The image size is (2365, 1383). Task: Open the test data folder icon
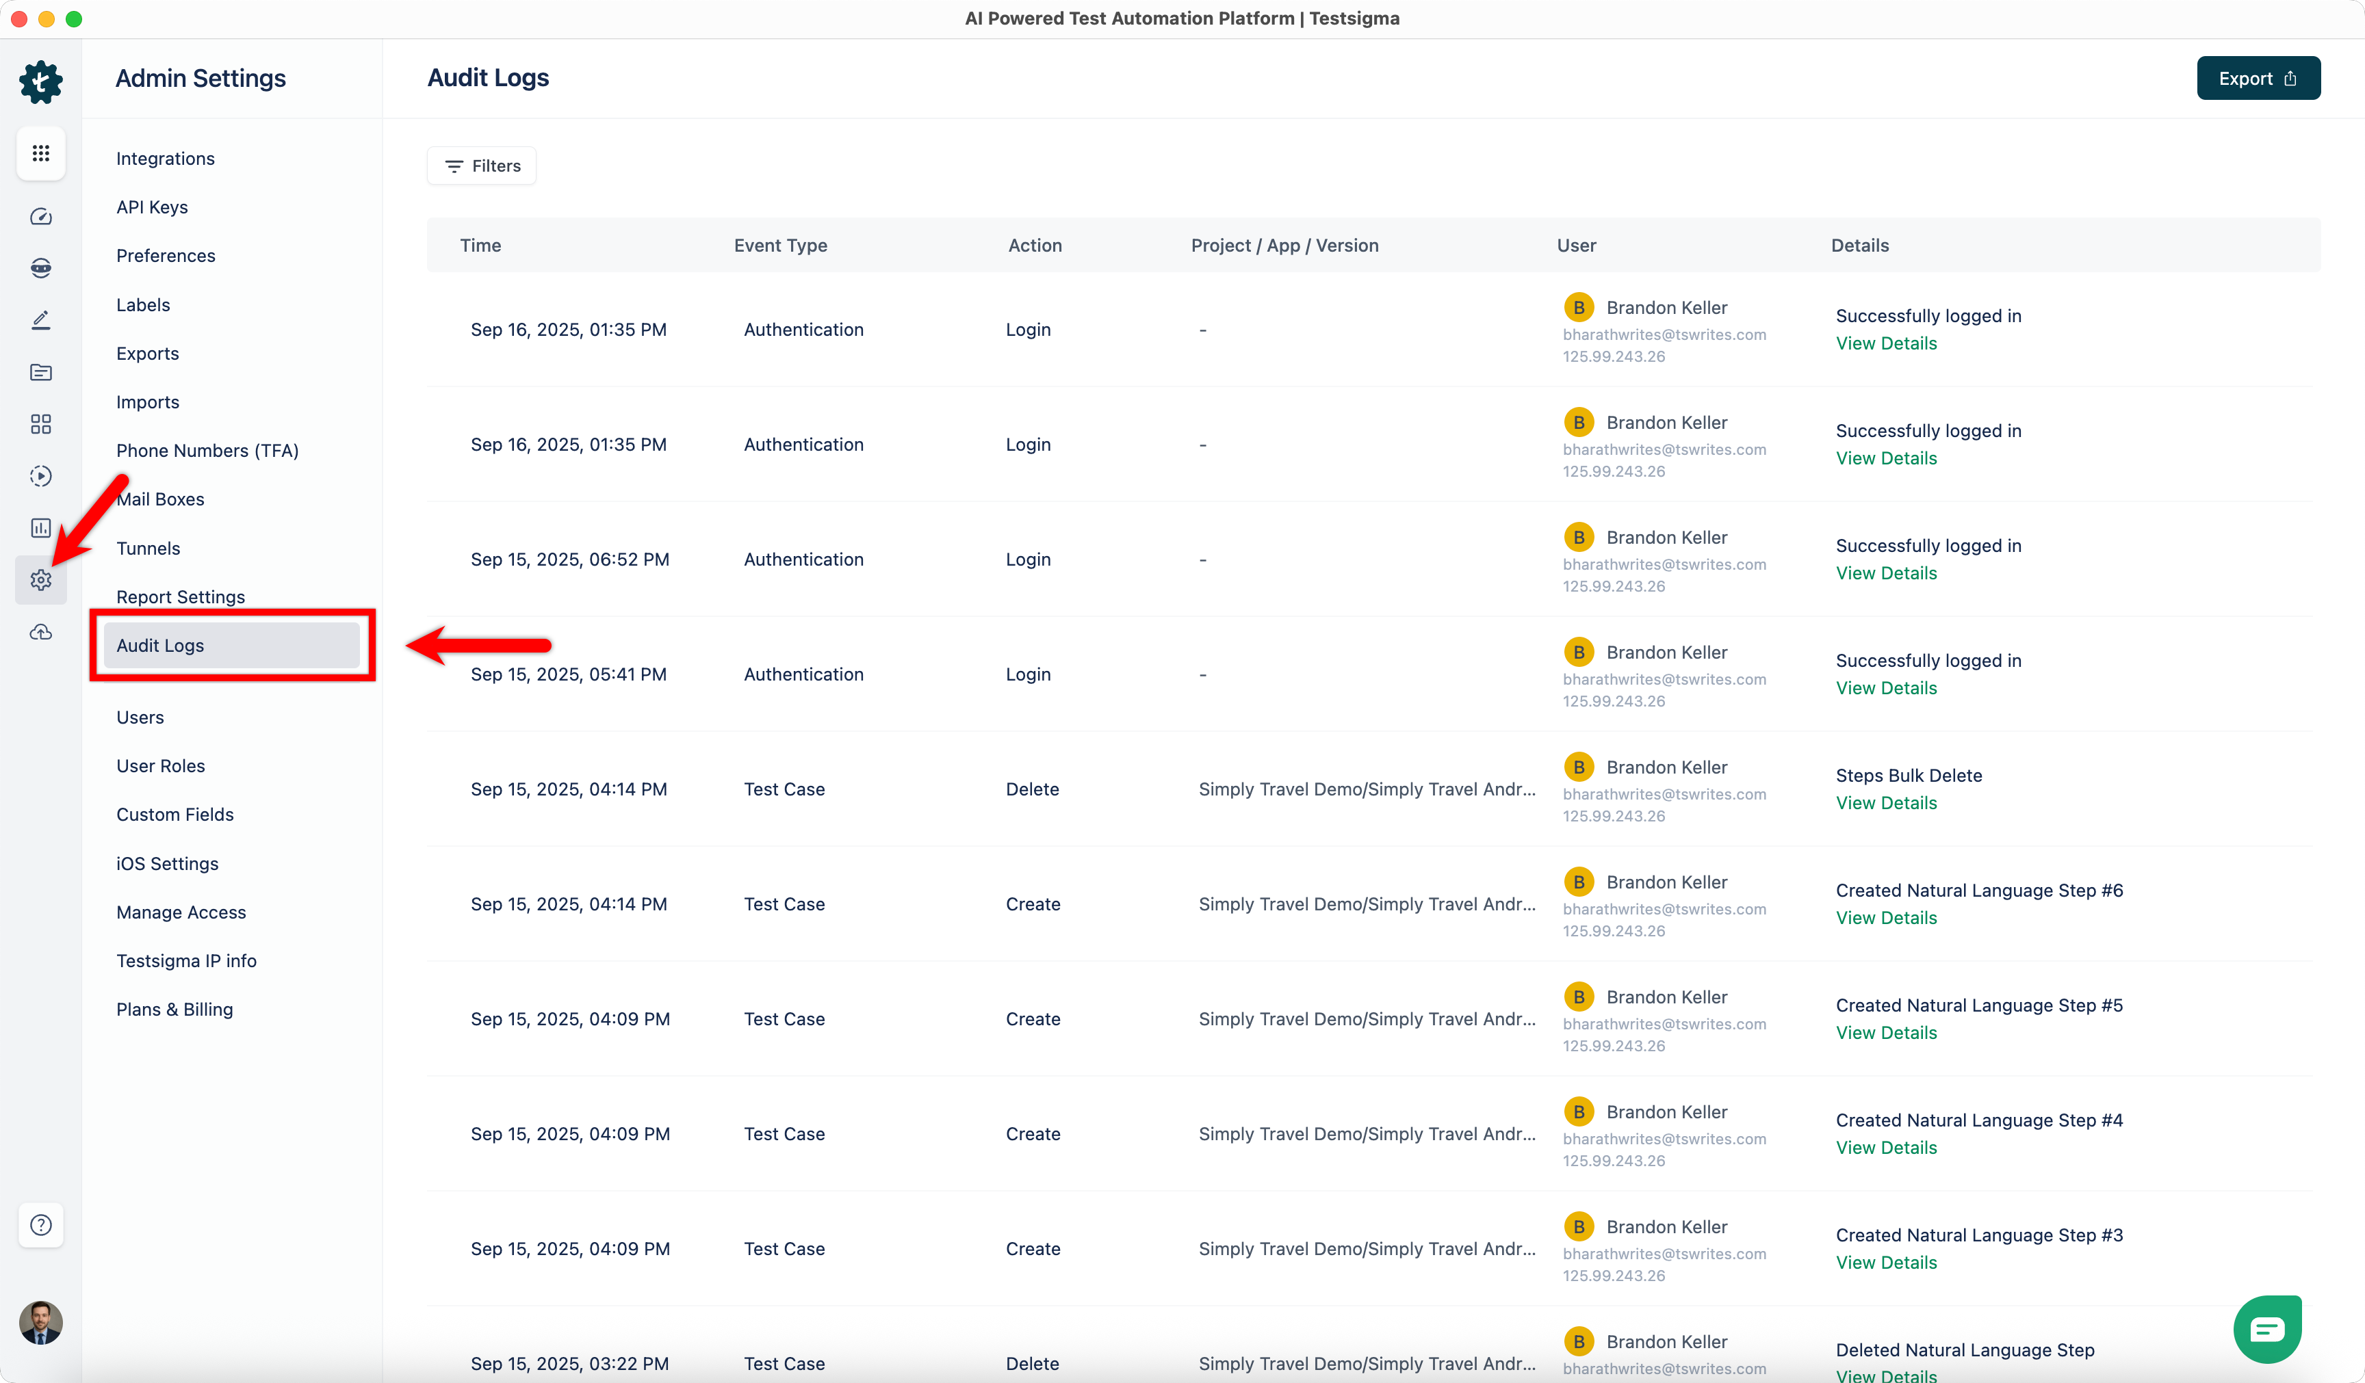(x=40, y=373)
